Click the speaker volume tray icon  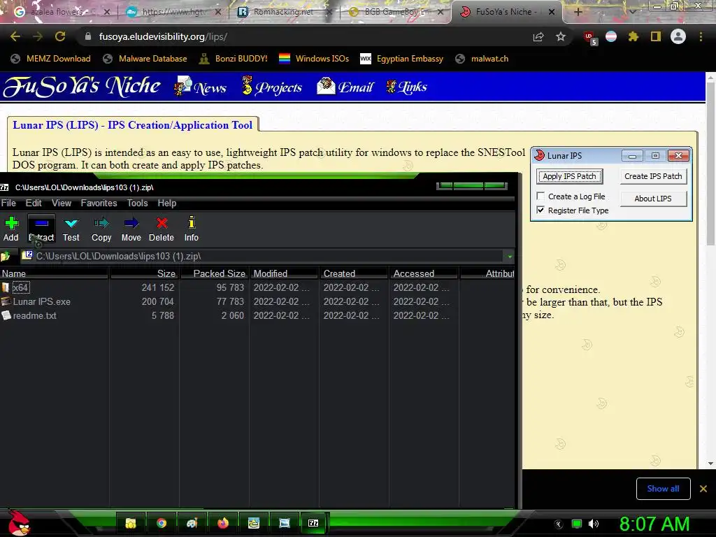(x=594, y=524)
